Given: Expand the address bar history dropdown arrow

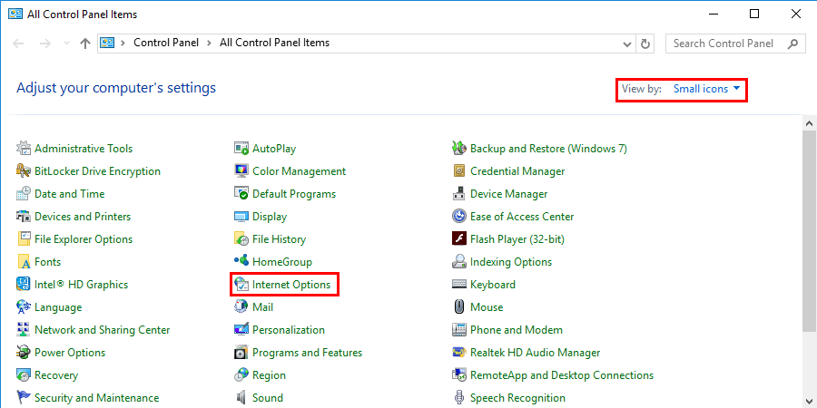Looking at the screenshot, I should pos(627,44).
